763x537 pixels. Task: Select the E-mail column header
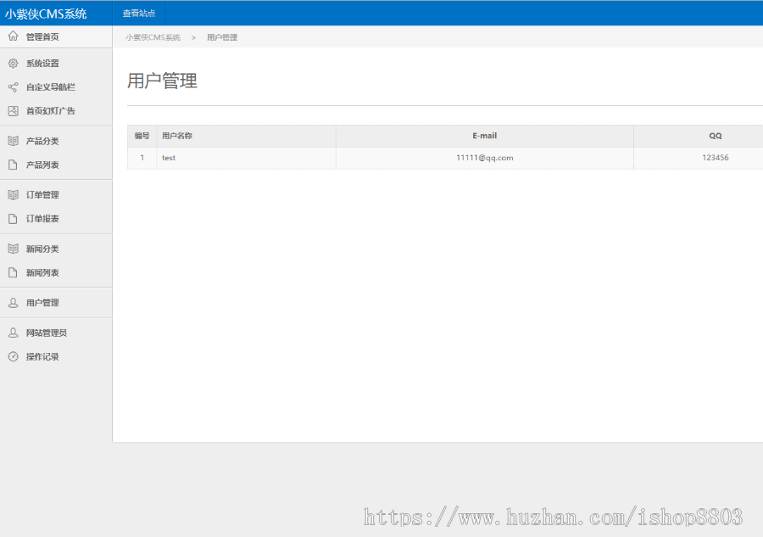[x=484, y=136]
